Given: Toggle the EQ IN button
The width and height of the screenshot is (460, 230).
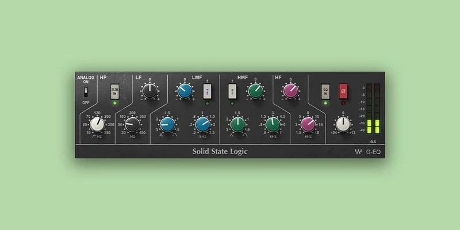Looking at the screenshot, I should 325,91.
